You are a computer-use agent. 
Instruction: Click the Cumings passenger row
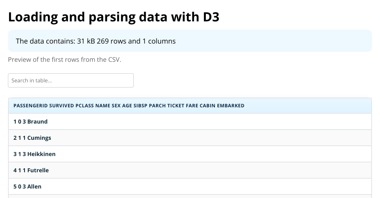190,138
